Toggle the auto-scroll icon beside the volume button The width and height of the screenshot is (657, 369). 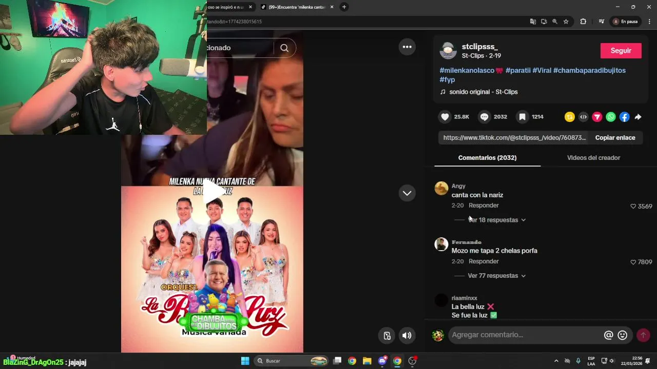point(387,336)
